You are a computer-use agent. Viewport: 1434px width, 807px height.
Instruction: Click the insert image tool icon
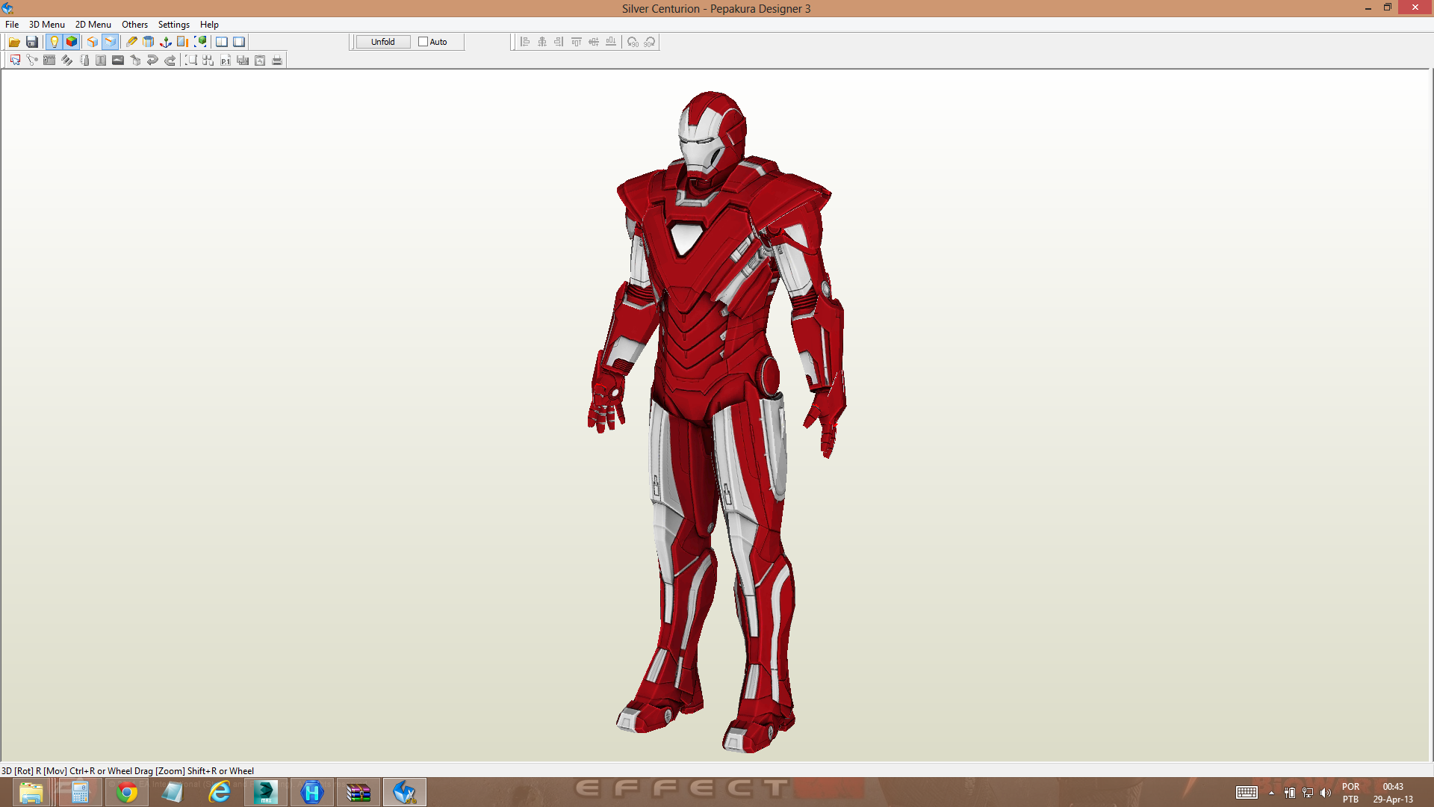pyautogui.click(x=118, y=61)
